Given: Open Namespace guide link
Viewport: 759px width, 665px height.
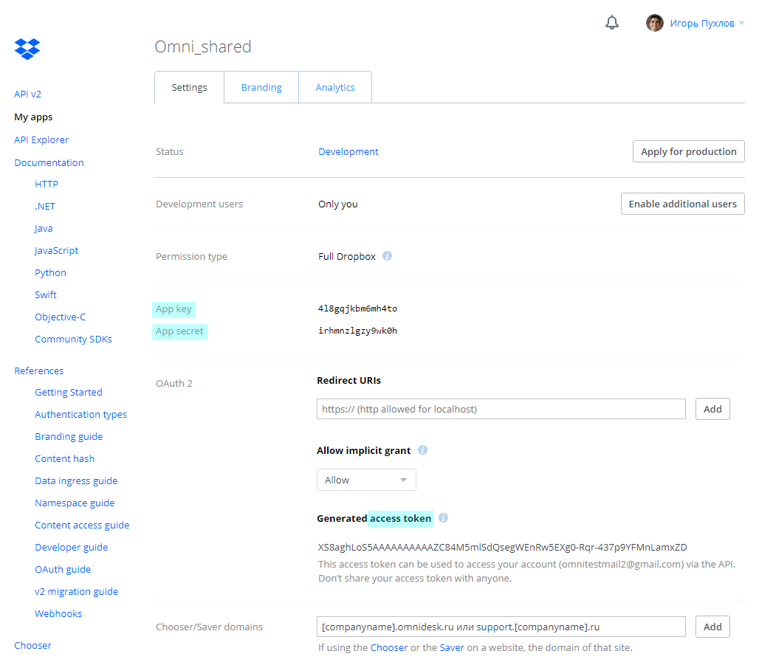Looking at the screenshot, I should (x=75, y=503).
